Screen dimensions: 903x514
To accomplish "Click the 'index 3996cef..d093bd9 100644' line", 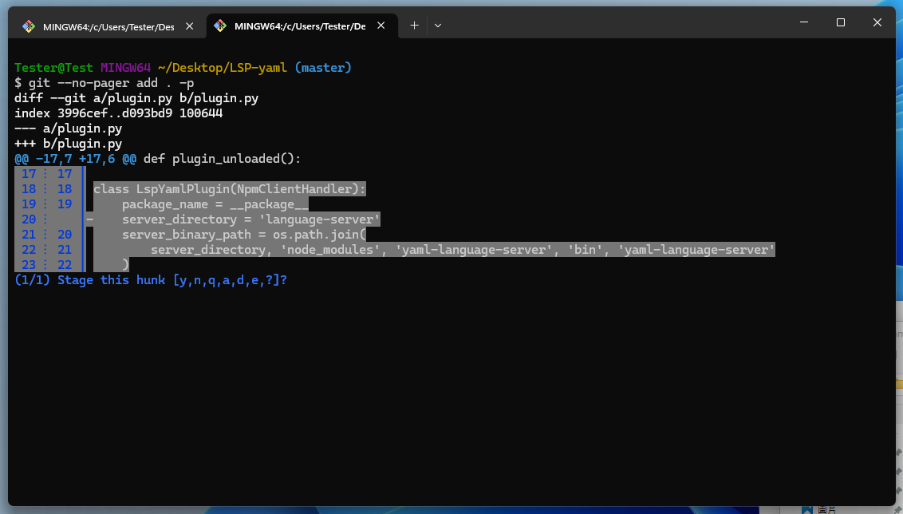I will click(119, 113).
